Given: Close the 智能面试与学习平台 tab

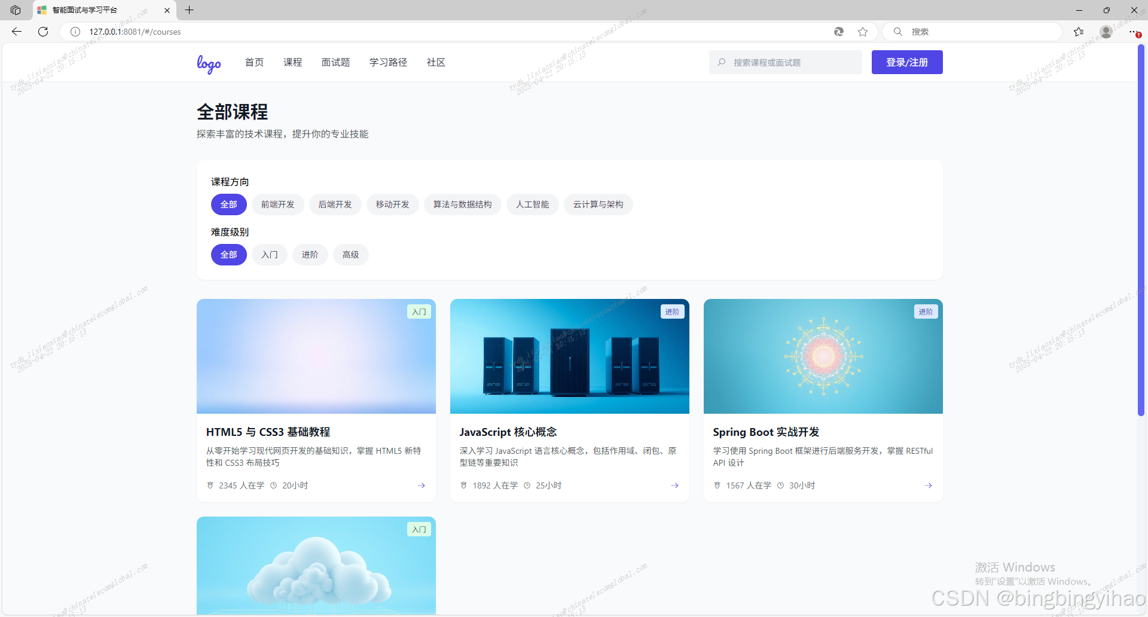Looking at the screenshot, I should [x=167, y=10].
